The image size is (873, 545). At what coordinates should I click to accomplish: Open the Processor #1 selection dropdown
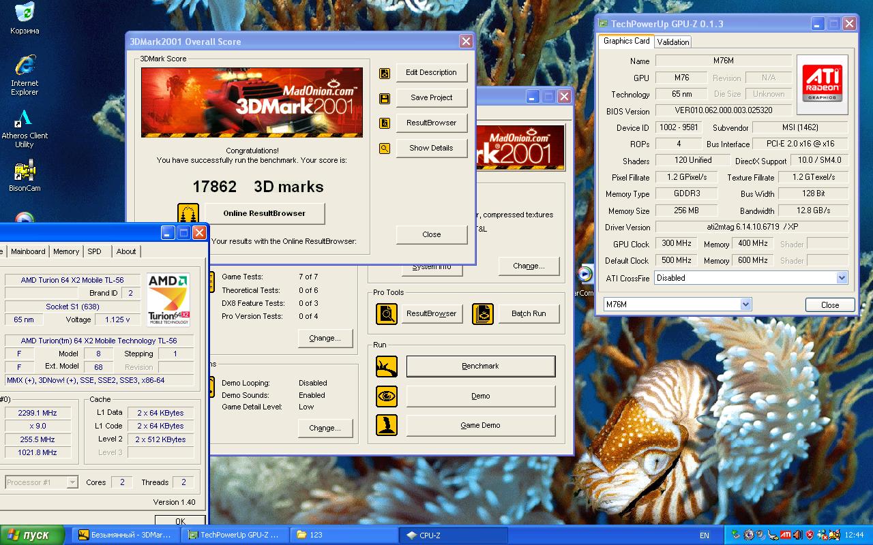coord(72,482)
